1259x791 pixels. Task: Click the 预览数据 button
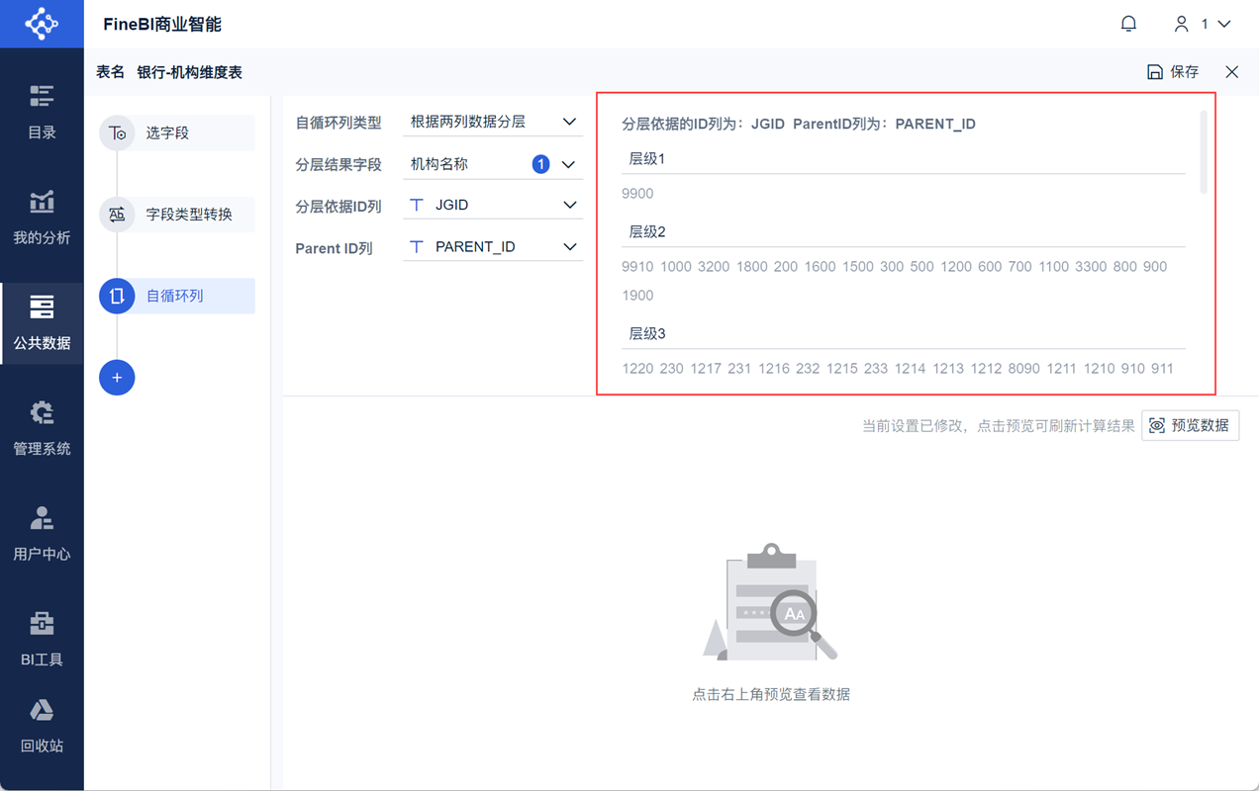coord(1191,425)
